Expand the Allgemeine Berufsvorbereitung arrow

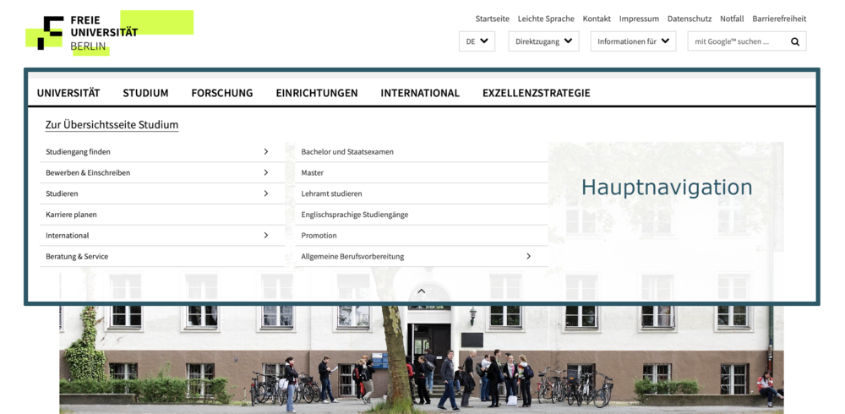pyautogui.click(x=529, y=256)
